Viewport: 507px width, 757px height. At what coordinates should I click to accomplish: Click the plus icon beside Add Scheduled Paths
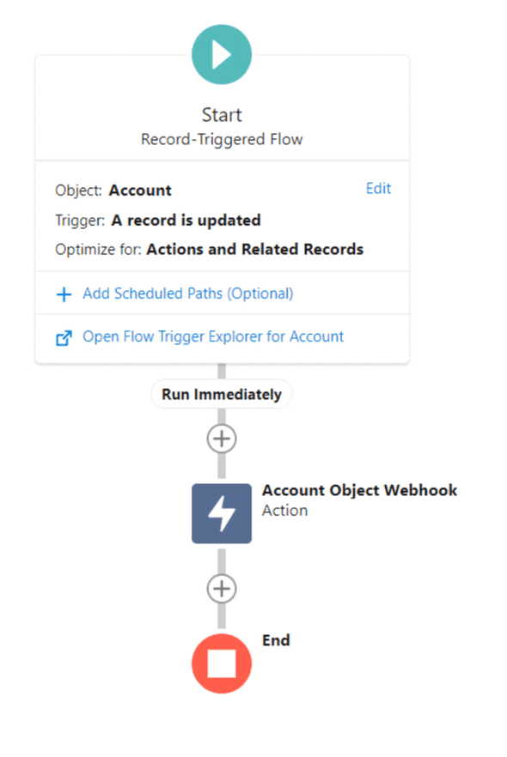point(64,294)
